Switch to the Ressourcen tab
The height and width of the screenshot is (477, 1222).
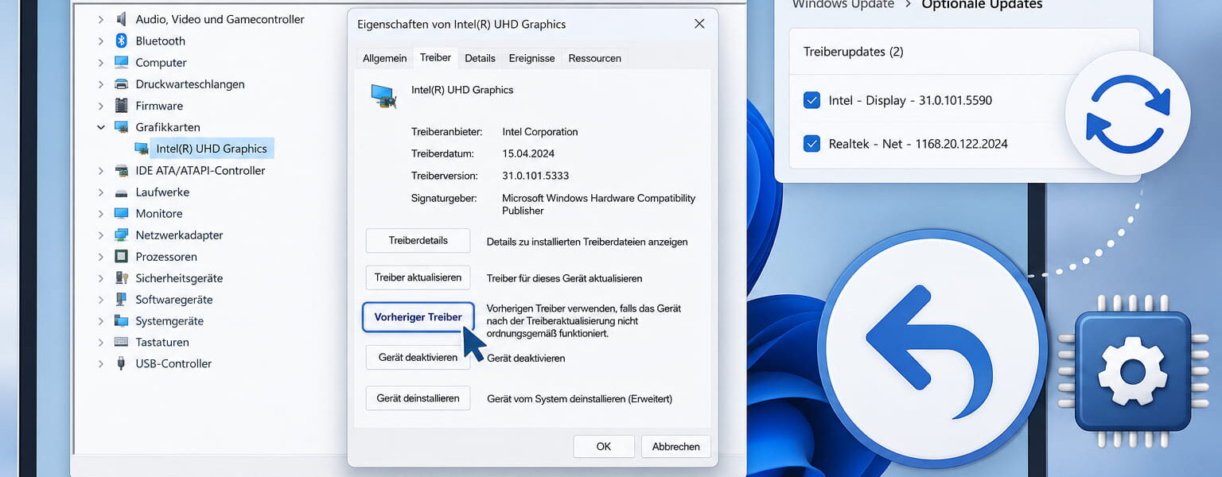pos(595,58)
